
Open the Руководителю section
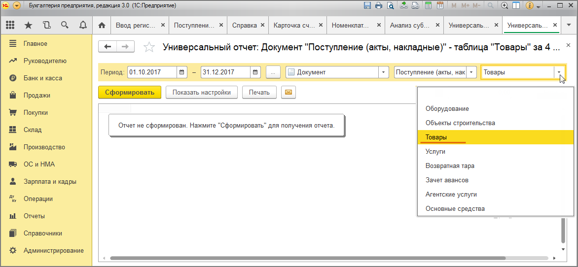coord(44,61)
